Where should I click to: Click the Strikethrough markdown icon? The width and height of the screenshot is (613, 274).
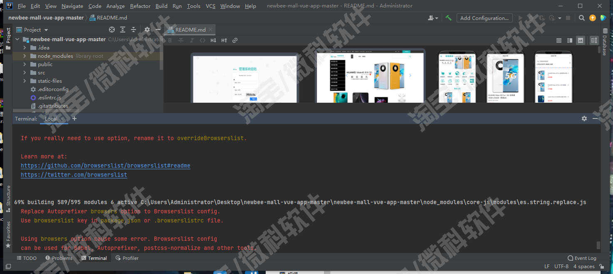tap(180, 40)
